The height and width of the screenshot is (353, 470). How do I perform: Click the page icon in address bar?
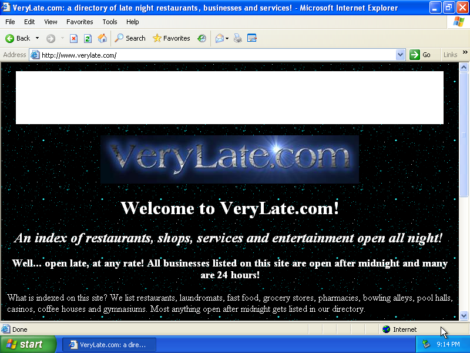pos(35,55)
